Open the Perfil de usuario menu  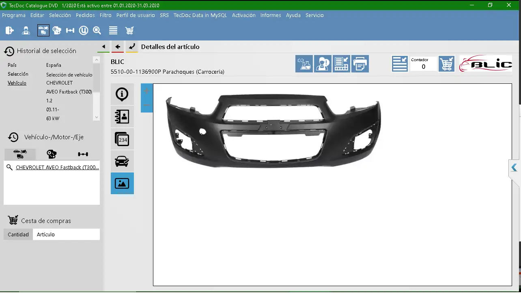(136, 15)
